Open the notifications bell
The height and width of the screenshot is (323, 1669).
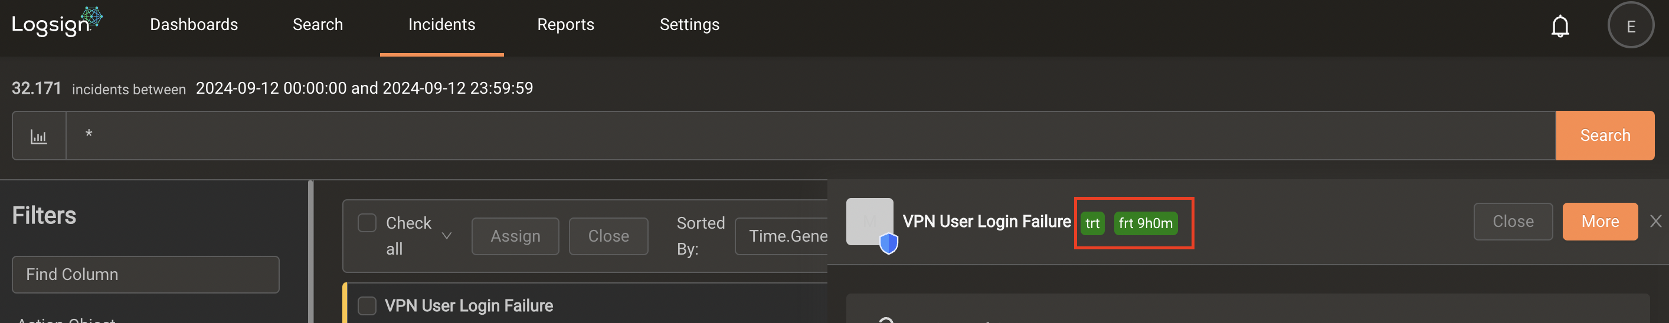(1559, 26)
